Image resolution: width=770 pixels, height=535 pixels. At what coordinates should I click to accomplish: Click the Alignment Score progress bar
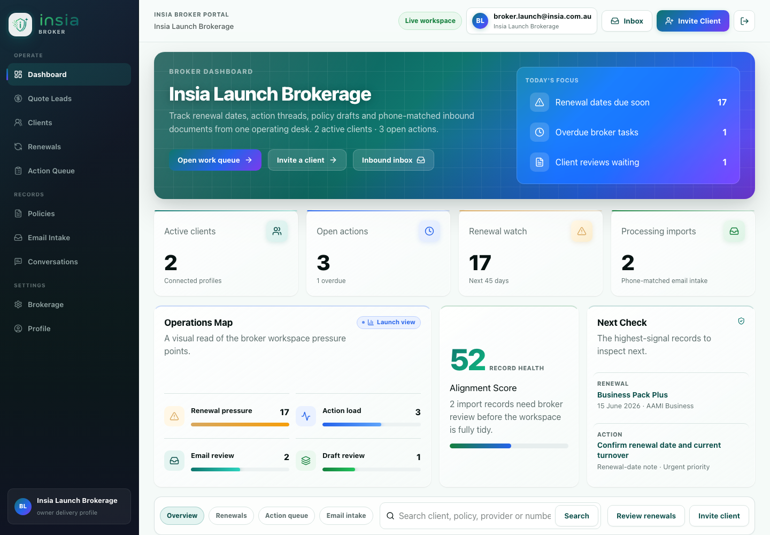[509, 446]
